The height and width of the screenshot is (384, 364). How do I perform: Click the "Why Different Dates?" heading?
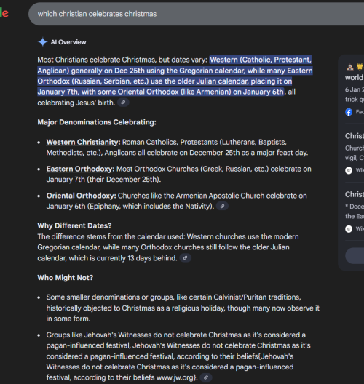pyautogui.click(x=74, y=225)
